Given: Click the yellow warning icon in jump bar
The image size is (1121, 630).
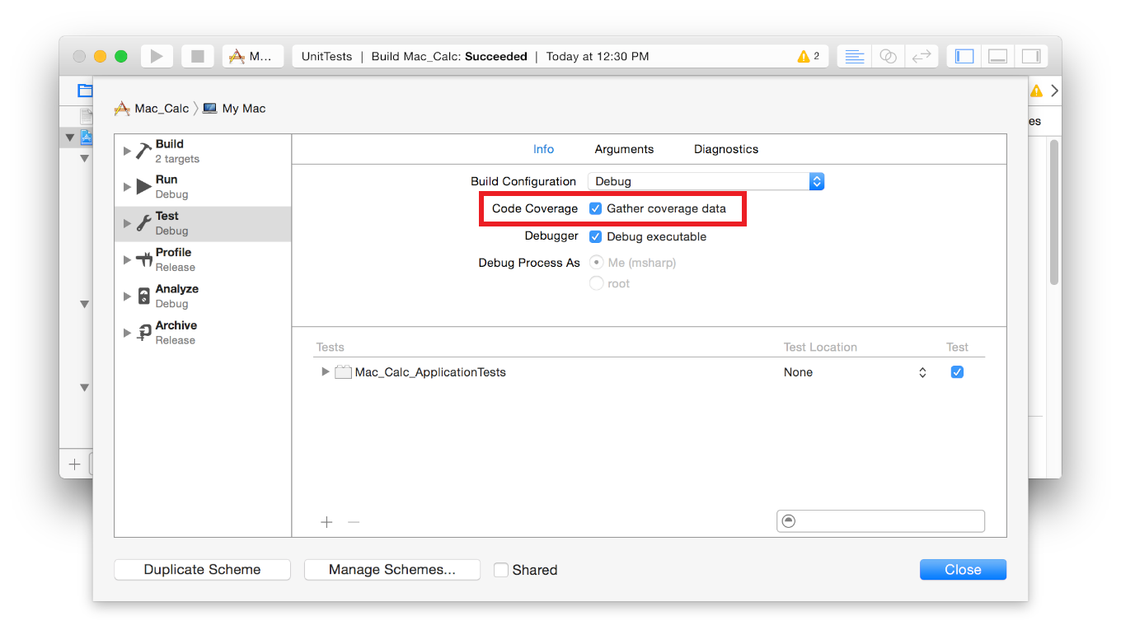Looking at the screenshot, I should click(1036, 91).
